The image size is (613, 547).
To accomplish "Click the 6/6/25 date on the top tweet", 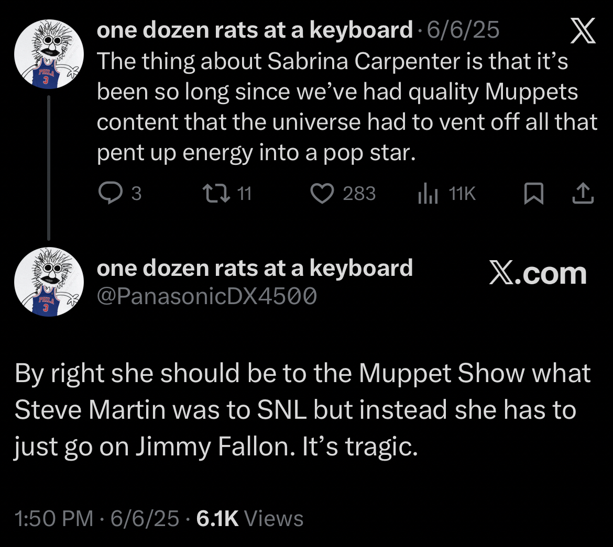I will [x=463, y=31].
